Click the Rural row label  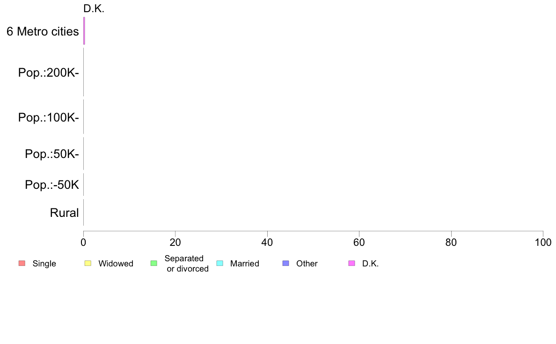(x=64, y=213)
